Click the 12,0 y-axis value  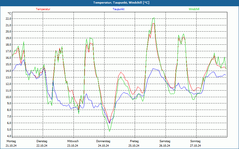click(8, 84)
